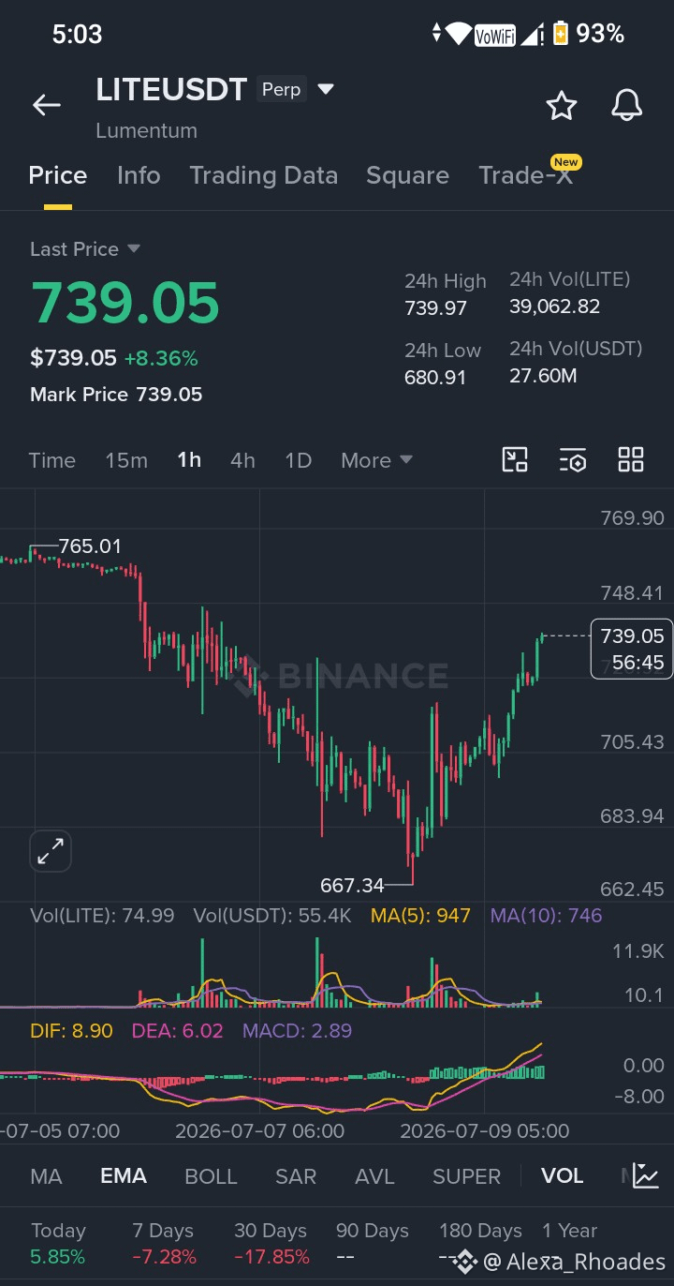Add LITEUSDT to favorites with star icon
The image size is (674, 1286).
[561, 105]
